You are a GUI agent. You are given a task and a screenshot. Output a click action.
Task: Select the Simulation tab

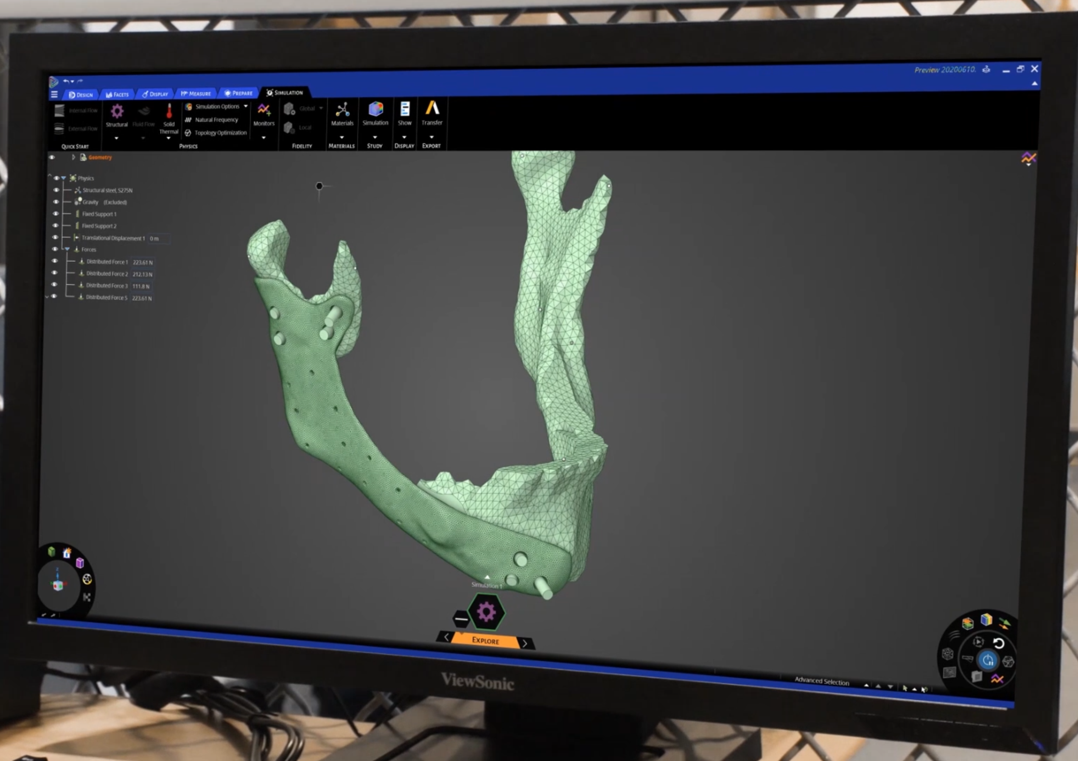click(x=285, y=92)
